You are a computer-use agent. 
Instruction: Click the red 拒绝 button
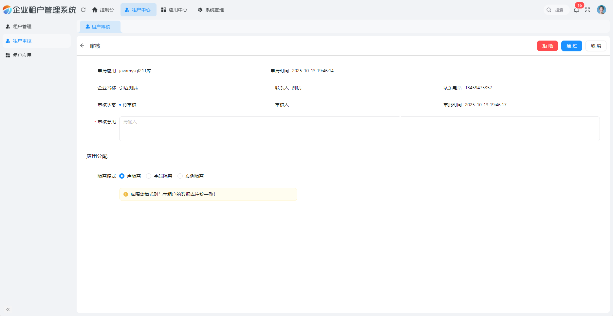(x=547, y=46)
